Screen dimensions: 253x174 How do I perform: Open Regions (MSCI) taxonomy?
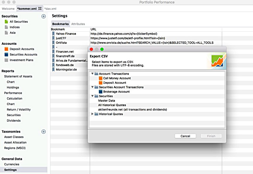(15, 148)
